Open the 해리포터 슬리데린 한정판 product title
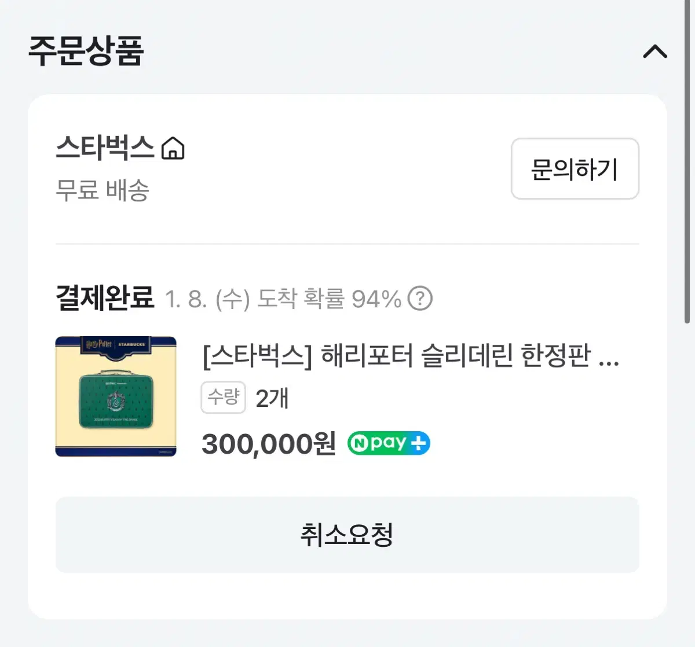 pyautogui.click(x=411, y=355)
